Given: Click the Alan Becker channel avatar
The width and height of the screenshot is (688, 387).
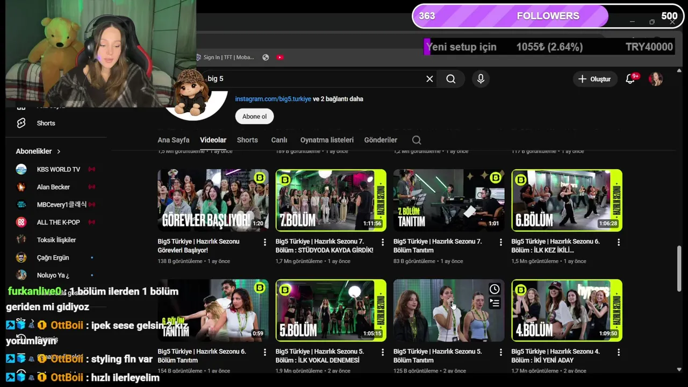Looking at the screenshot, I should tap(21, 187).
